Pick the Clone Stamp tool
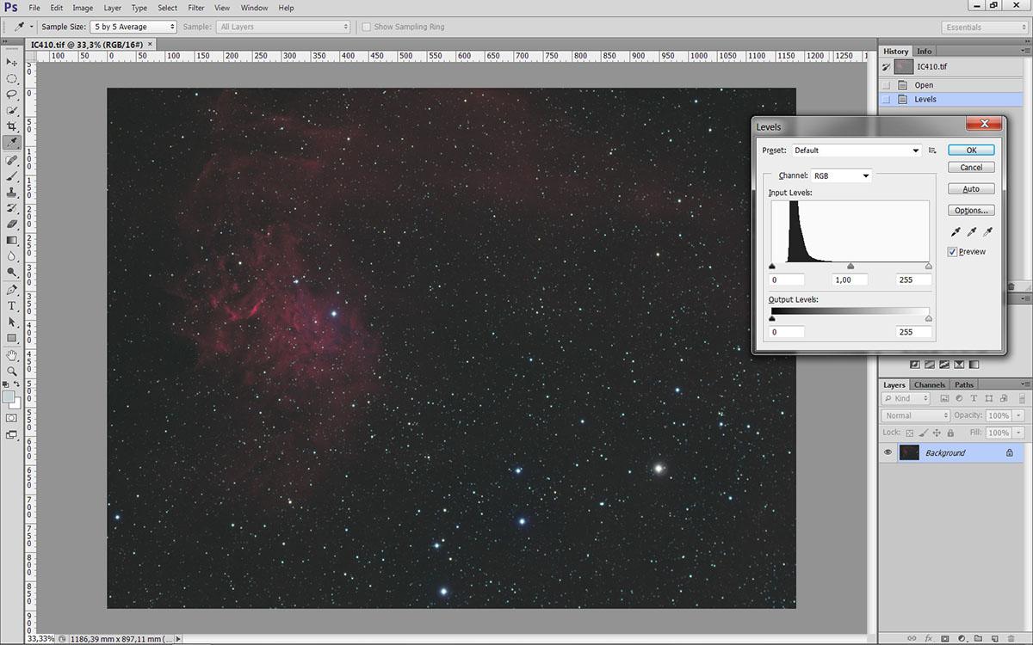The image size is (1033, 645). coord(12,192)
